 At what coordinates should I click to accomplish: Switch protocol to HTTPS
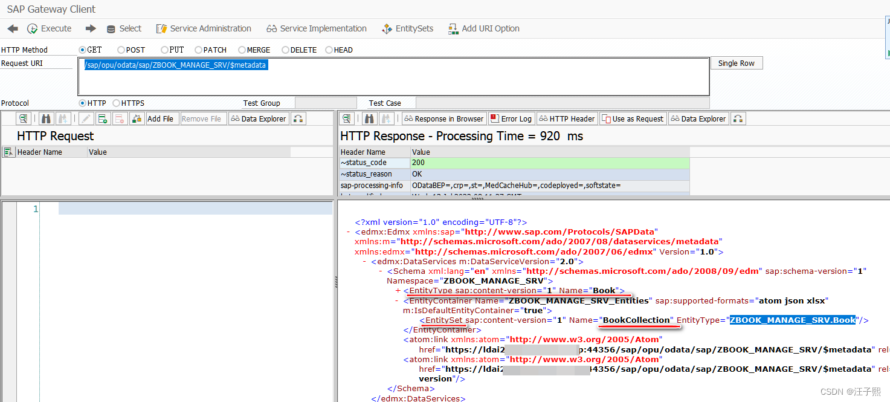(117, 103)
